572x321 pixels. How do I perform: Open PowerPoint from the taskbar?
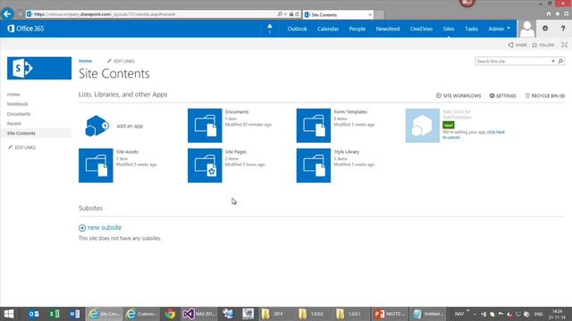tap(390, 314)
